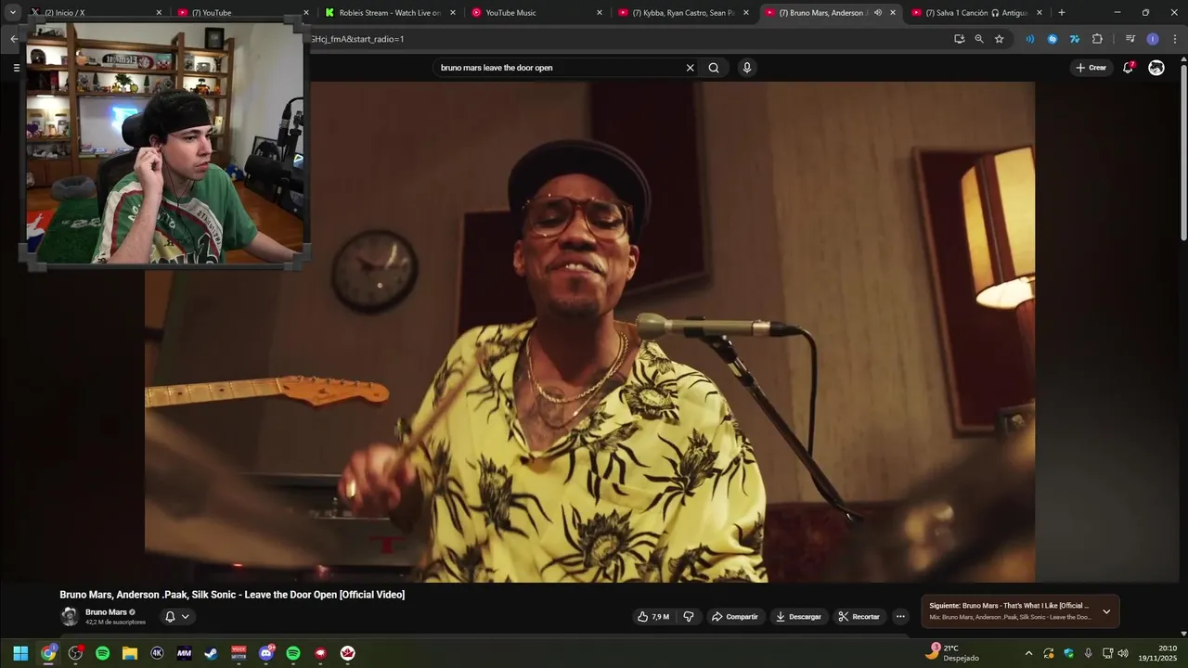Switch to the (7) YouTube tab
The width and height of the screenshot is (1188, 668).
click(x=241, y=13)
